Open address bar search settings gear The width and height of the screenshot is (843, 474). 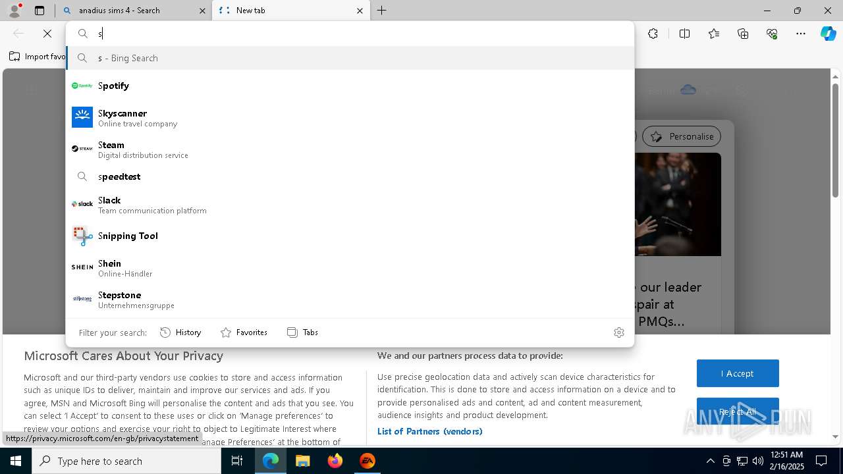click(618, 332)
